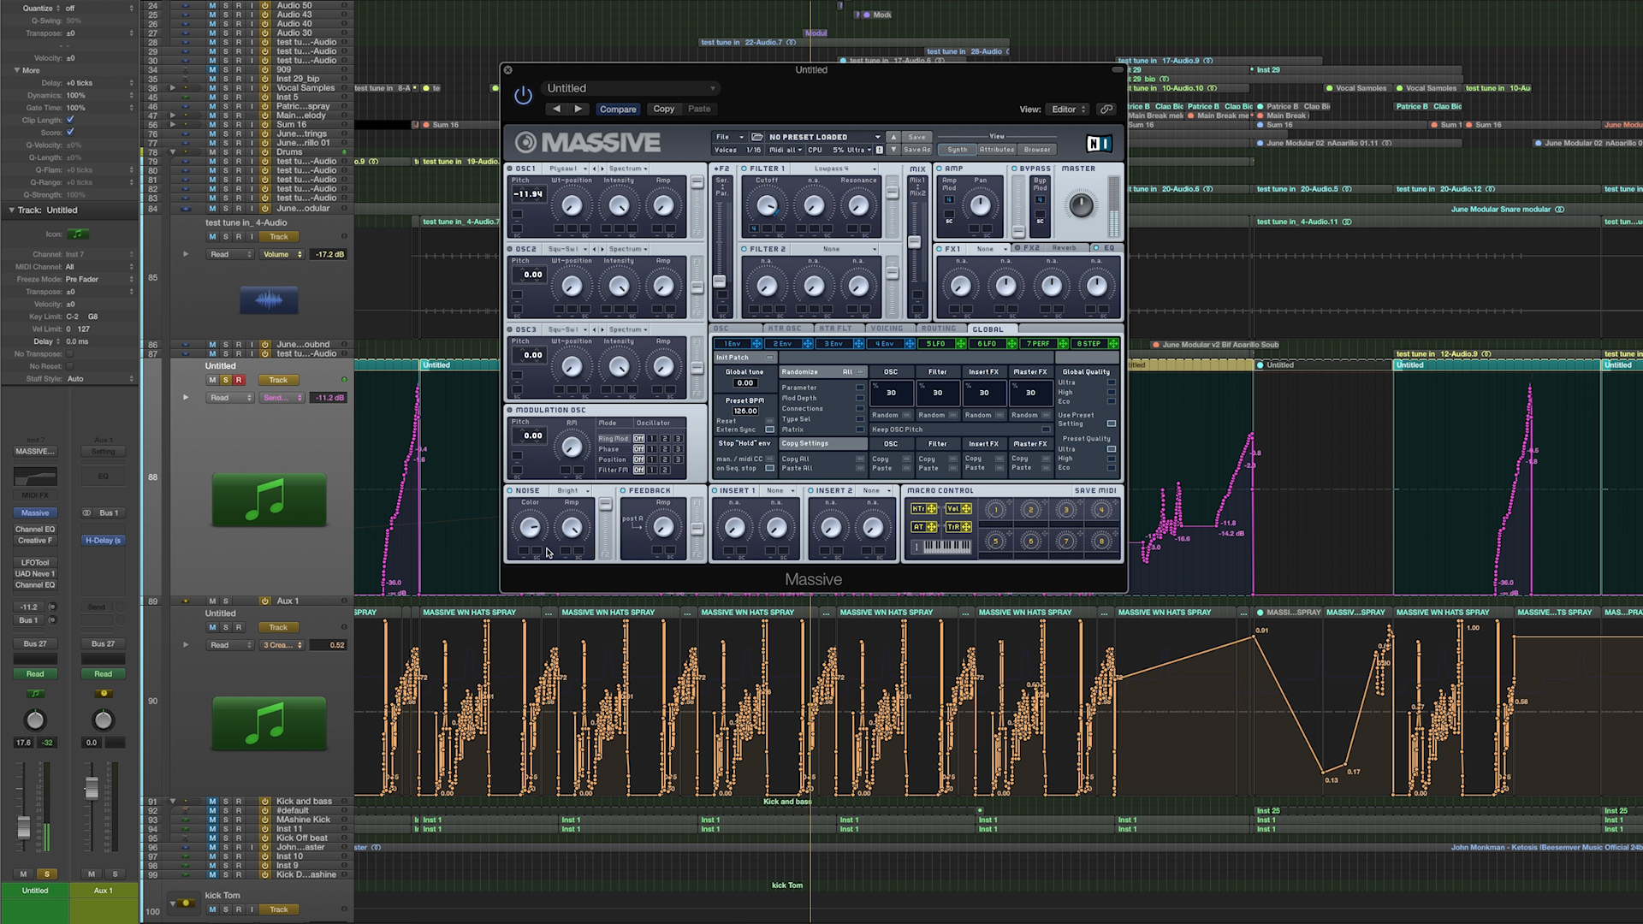Open OSC1 Plysaw wavetable dropdown
Image resolution: width=1643 pixels, height=924 pixels.
coord(566,169)
